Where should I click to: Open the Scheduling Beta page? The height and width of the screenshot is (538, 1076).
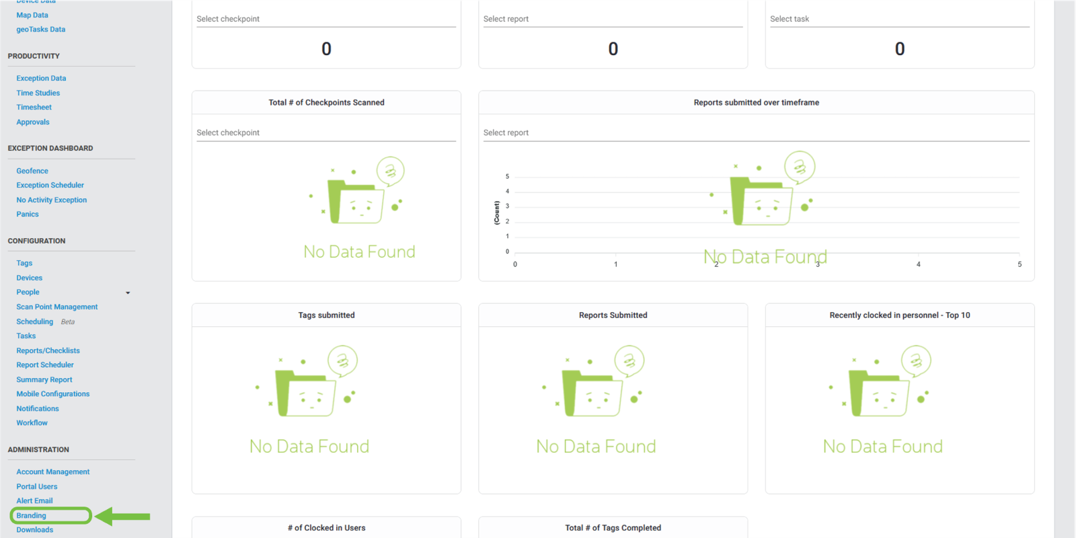point(35,322)
